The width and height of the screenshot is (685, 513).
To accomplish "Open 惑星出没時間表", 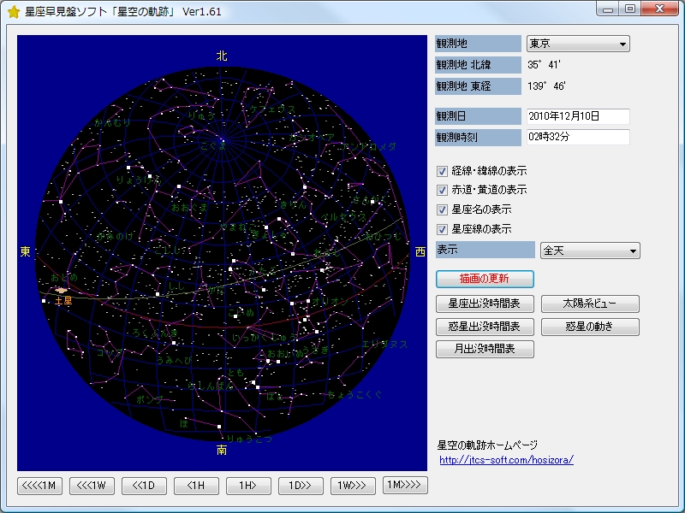I will pyautogui.click(x=485, y=327).
